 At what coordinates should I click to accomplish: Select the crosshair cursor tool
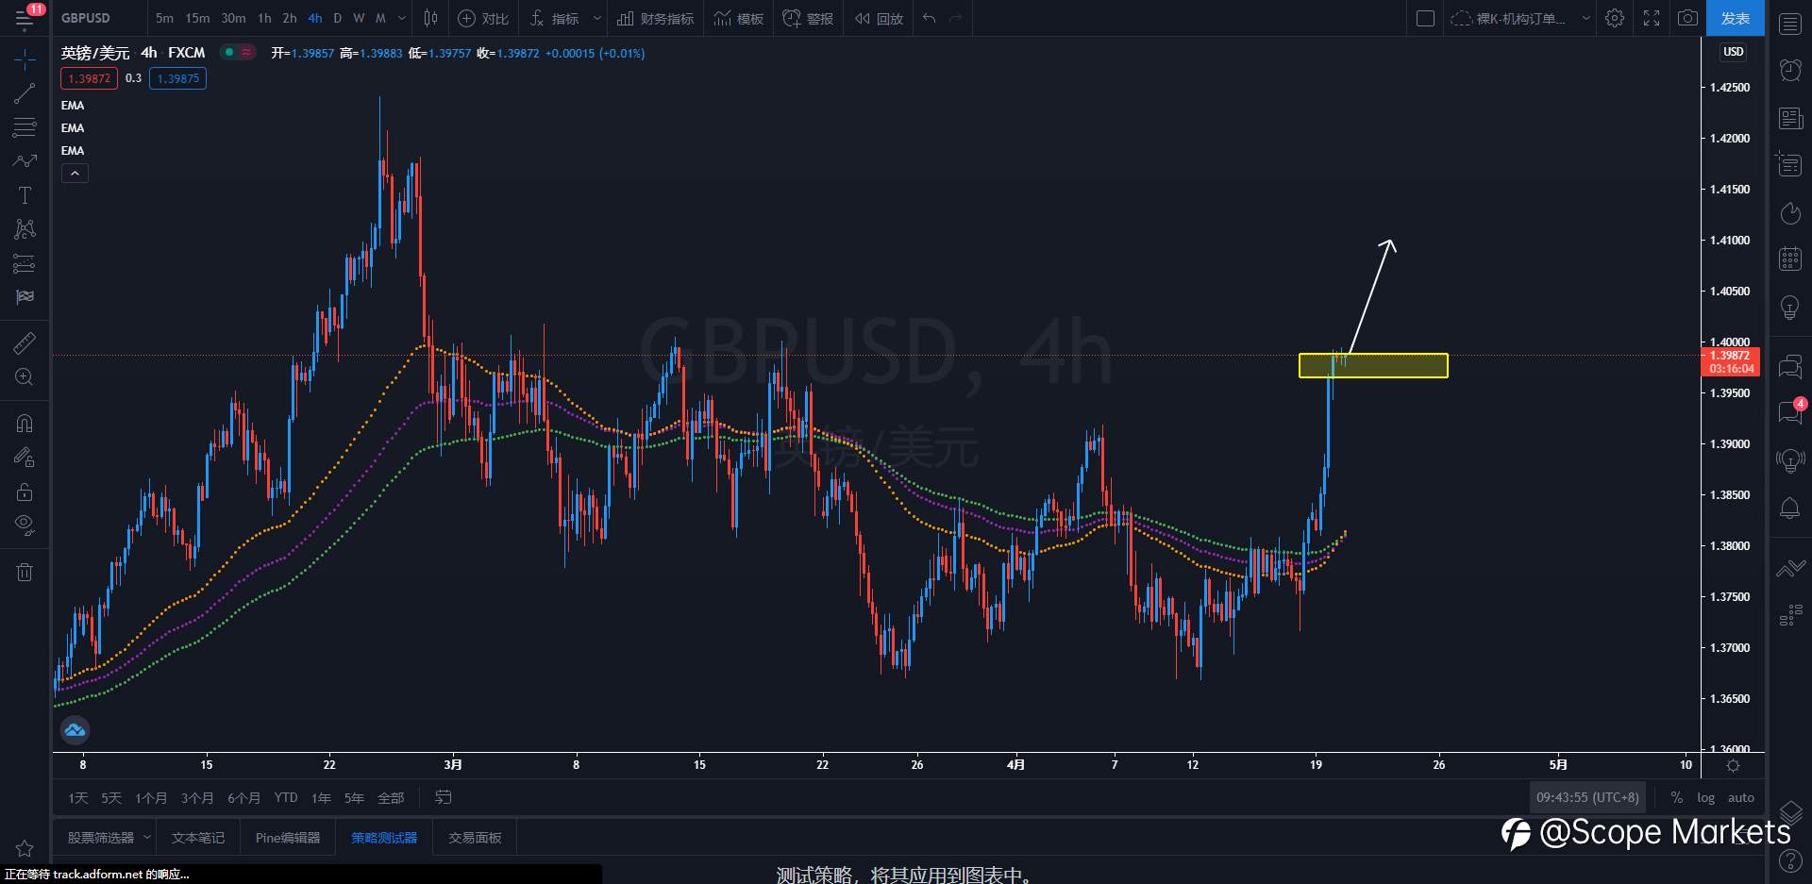coord(25,59)
